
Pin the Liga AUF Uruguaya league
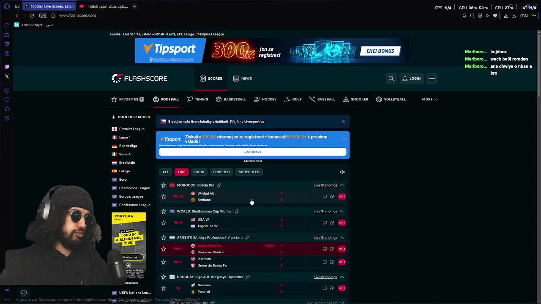[248, 277]
